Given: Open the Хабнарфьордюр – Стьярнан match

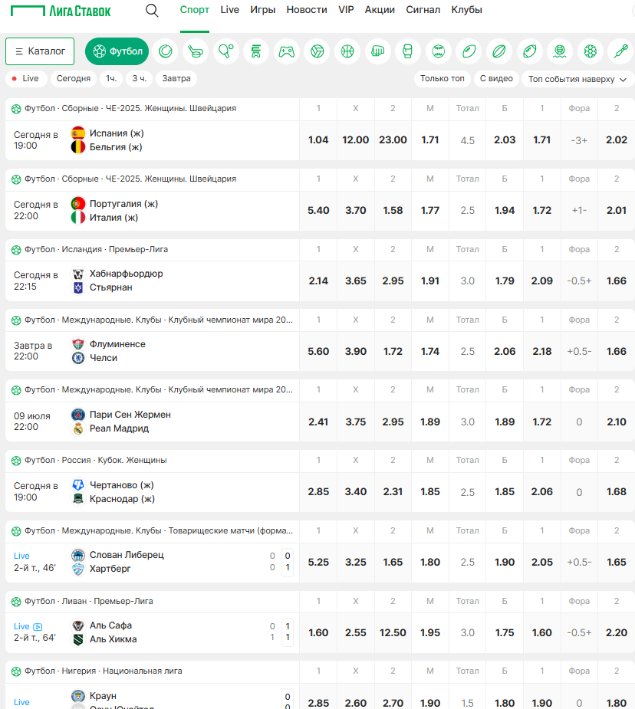Looking at the screenshot, I should click(153, 281).
